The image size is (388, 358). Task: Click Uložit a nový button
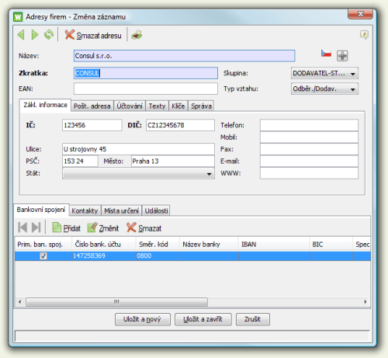coord(143,319)
